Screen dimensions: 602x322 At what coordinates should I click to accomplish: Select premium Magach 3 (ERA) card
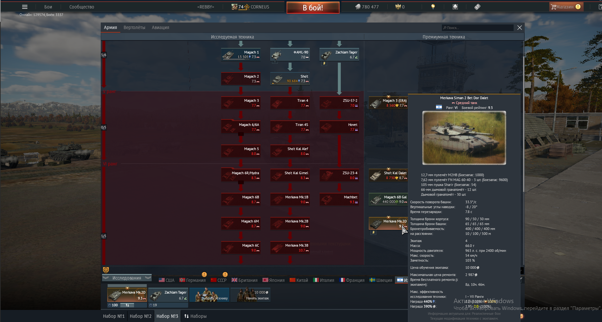(x=388, y=103)
